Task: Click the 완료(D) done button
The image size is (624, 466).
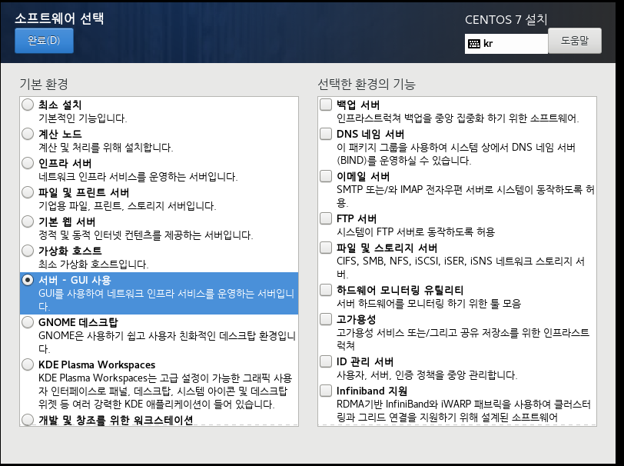Action: pos(44,41)
